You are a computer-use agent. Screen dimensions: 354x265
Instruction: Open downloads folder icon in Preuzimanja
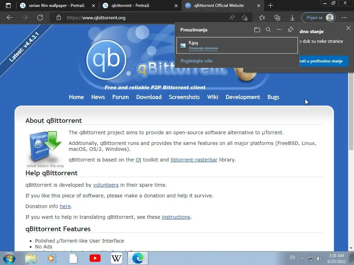(257, 30)
